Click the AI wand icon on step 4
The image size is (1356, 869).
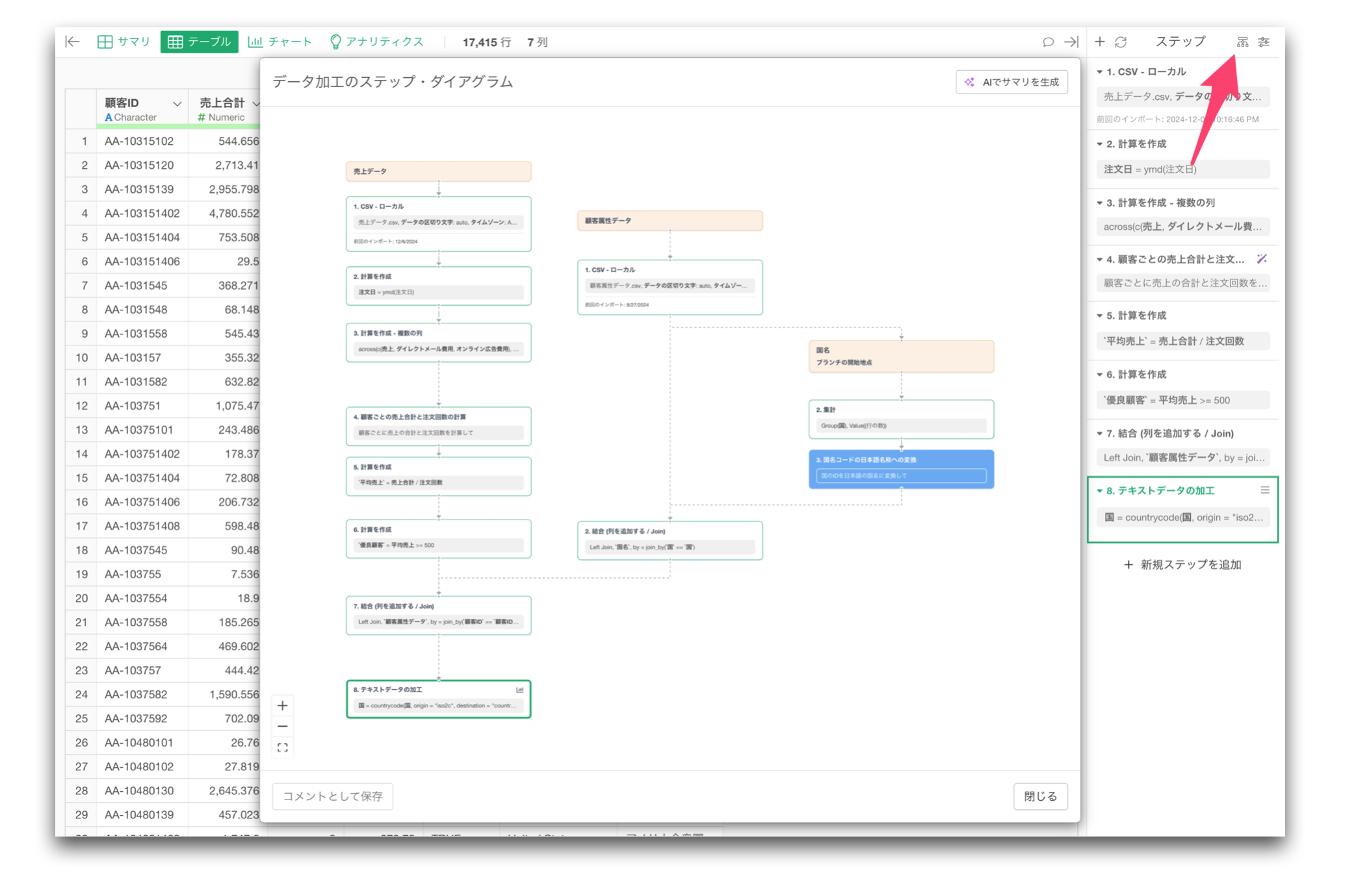point(1262,259)
